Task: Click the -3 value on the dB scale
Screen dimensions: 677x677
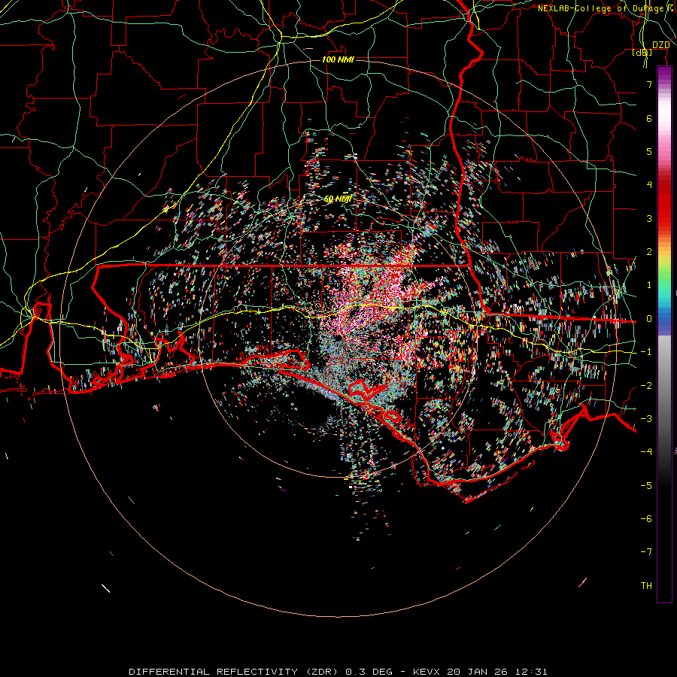Action: pyautogui.click(x=646, y=419)
